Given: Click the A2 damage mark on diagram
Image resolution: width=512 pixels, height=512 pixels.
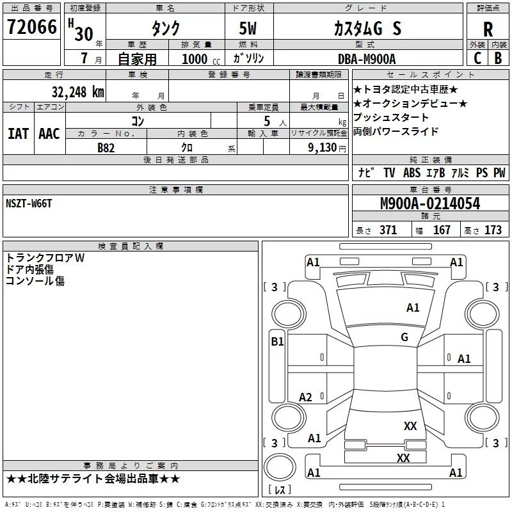Looking at the screenshot, I should (x=306, y=397).
